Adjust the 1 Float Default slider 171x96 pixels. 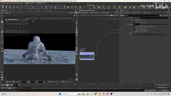click(154, 24)
